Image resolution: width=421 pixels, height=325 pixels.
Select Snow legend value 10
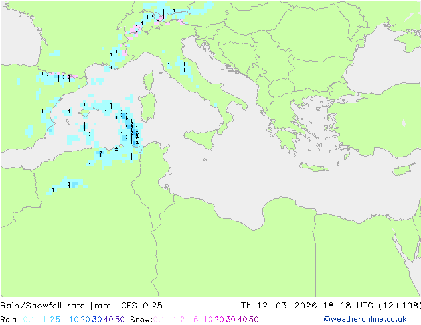click(x=208, y=320)
